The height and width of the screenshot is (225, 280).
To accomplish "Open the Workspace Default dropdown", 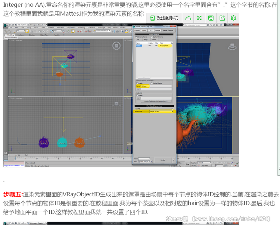I will point(38,25).
